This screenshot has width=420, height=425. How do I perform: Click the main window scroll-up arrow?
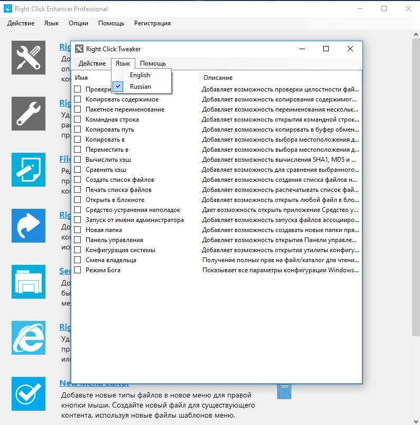(416, 34)
